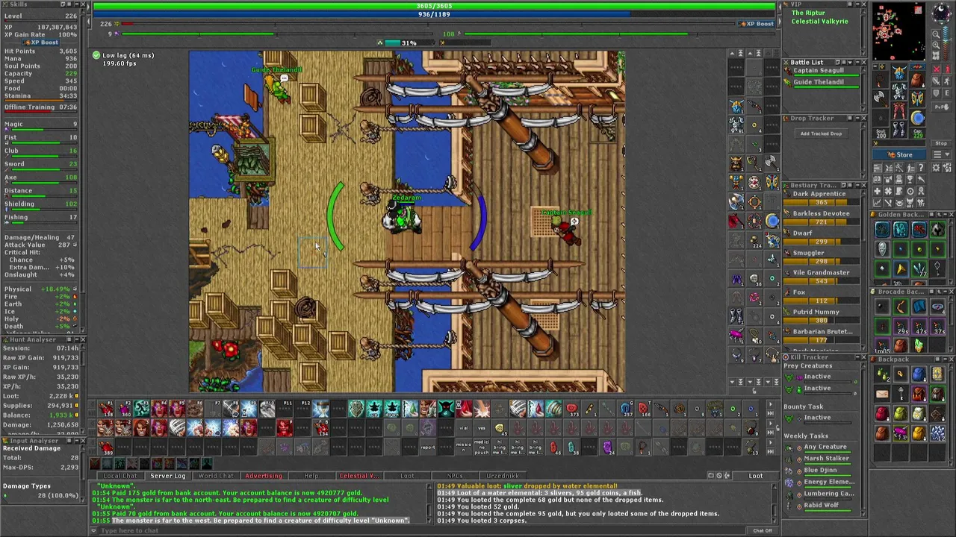Open Urzednikk chat tab
This screenshot has width=956, height=537.
[503, 476]
